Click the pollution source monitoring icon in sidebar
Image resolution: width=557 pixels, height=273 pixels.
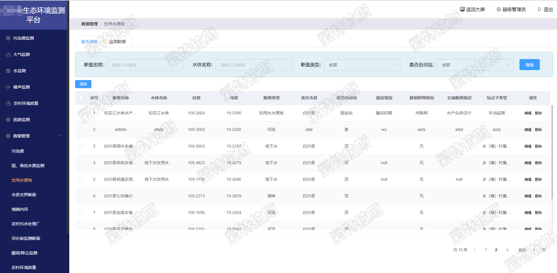[8, 38]
